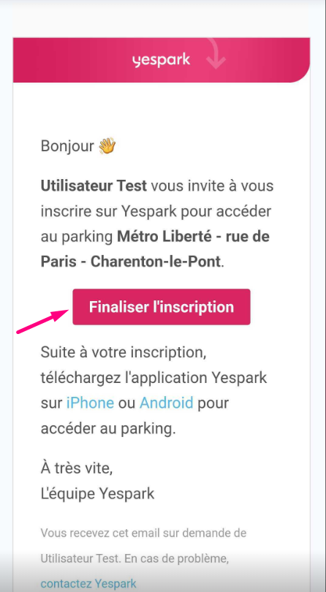Image resolution: width=326 pixels, height=592 pixels.
Task: Click the L'équipe Yespark signature
Action: point(97,493)
